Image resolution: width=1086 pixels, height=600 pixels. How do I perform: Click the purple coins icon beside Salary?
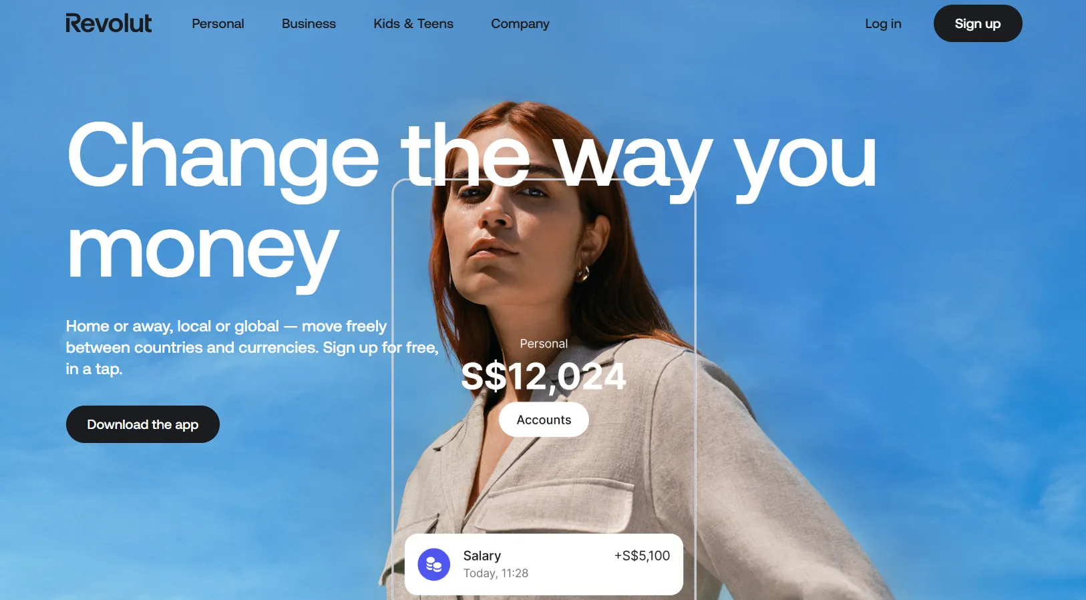pyautogui.click(x=434, y=565)
